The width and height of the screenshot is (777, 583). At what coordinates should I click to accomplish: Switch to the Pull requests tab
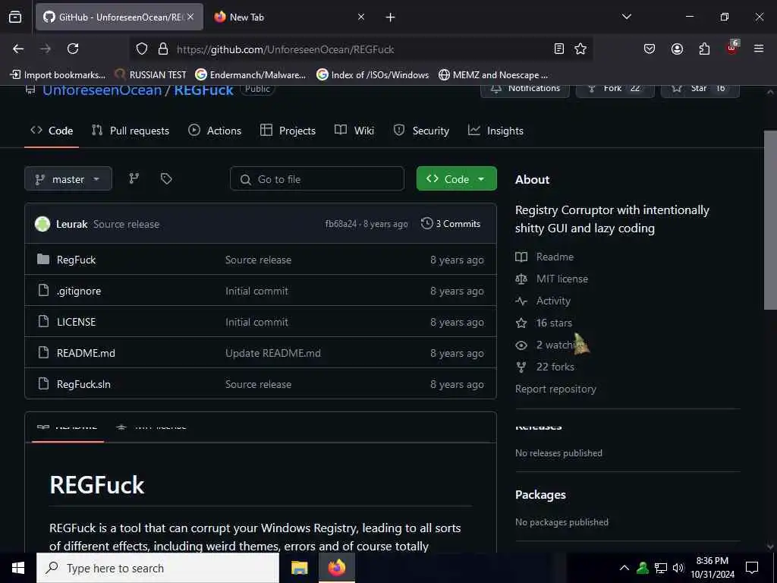[131, 131]
